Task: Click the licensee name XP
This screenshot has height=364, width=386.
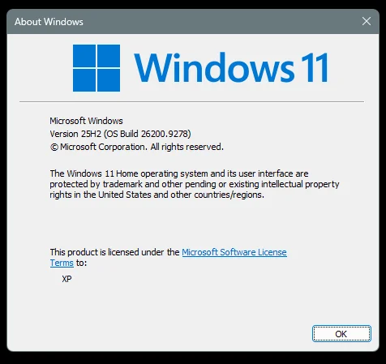Action: [x=66, y=279]
